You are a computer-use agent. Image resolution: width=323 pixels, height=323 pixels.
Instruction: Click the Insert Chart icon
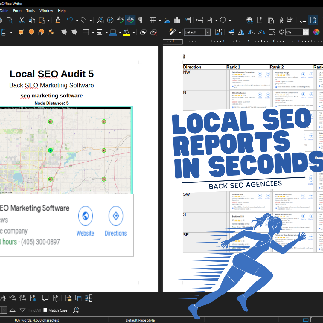177,20
